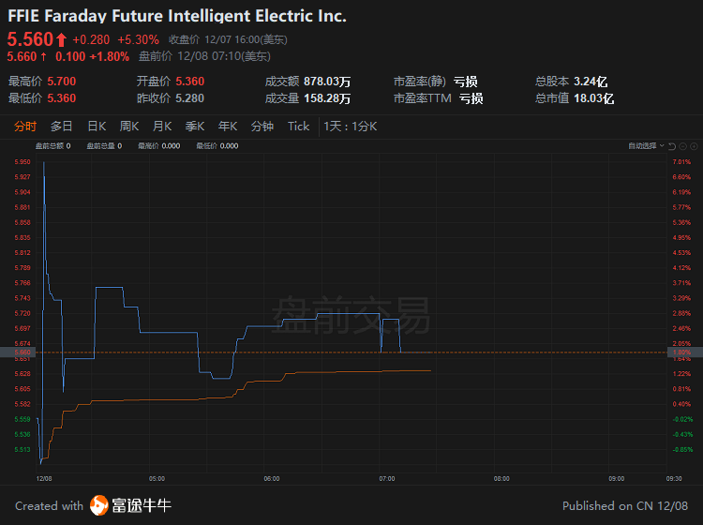Viewport: 703px width, 525px height.
Task: Open the 日K chart tab
Action: (97, 127)
